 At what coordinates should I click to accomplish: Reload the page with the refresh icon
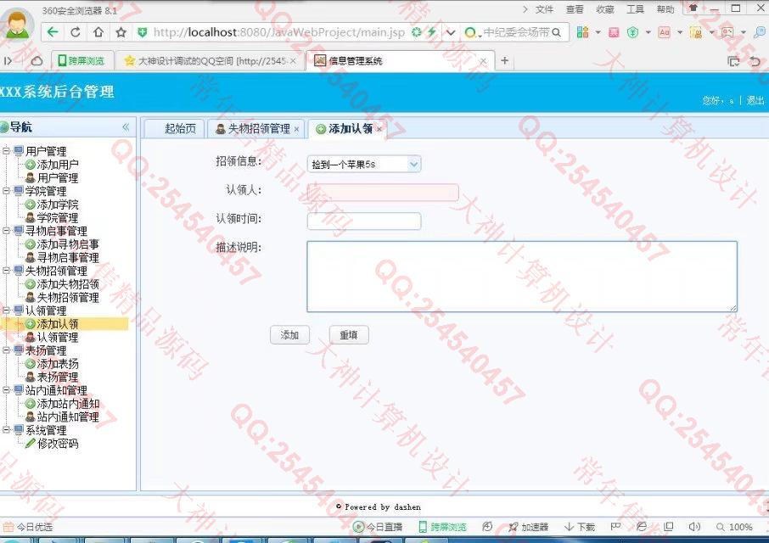(76, 32)
